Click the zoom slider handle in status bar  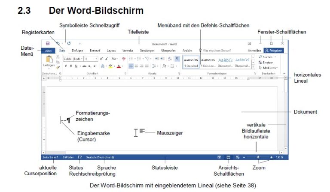[258, 157]
